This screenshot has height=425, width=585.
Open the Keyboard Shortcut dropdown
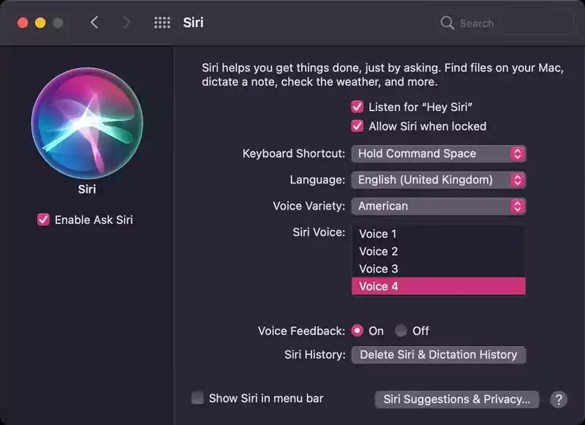click(438, 153)
